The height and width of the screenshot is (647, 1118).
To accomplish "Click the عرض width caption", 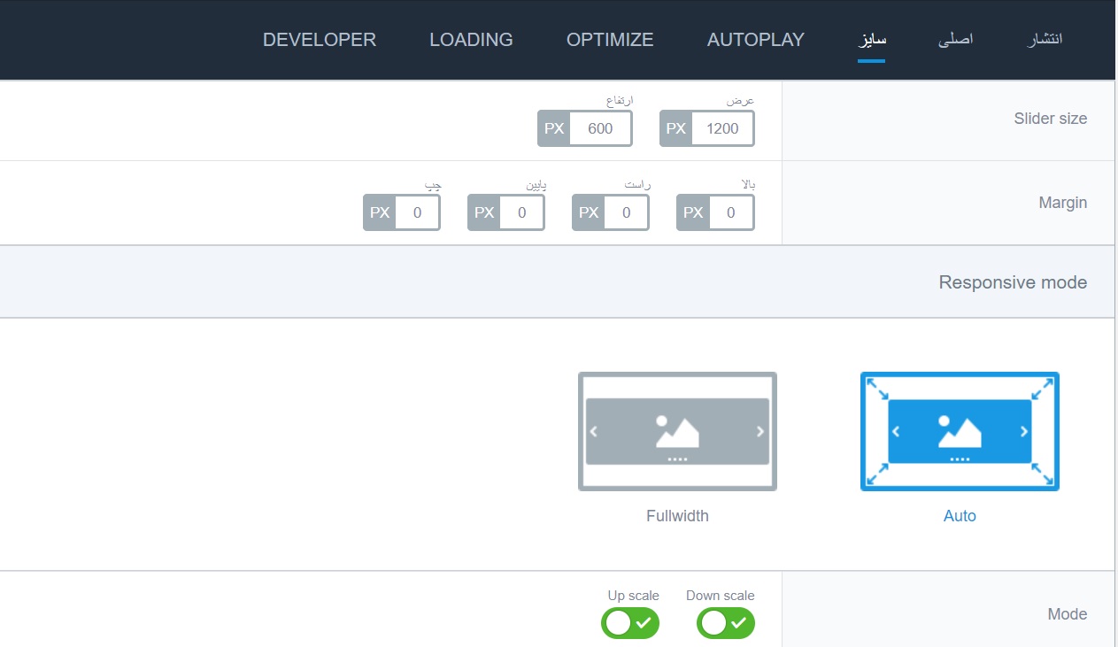I will pyautogui.click(x=741, y=101).
